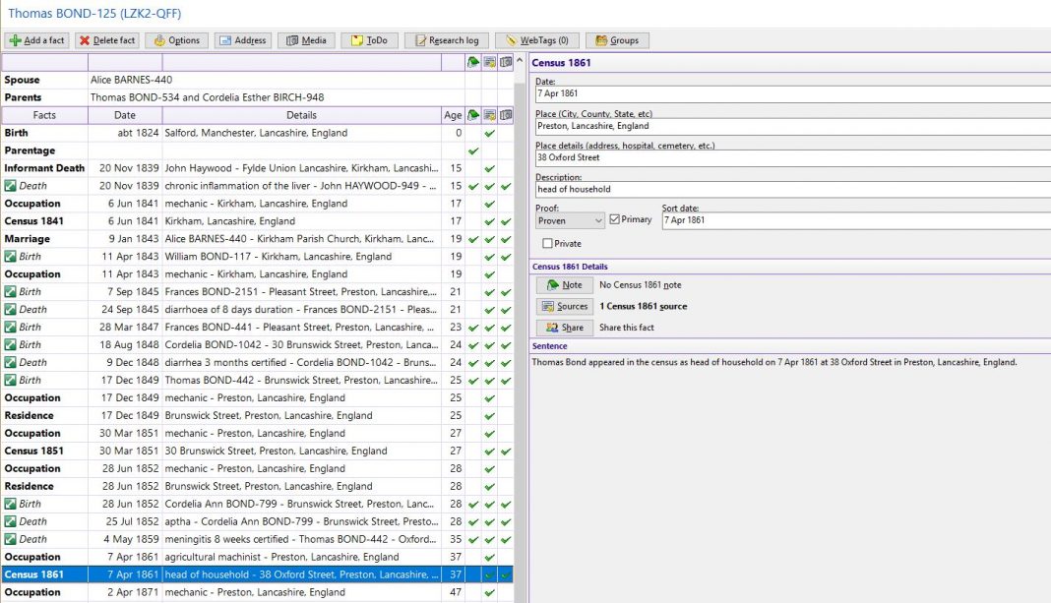The width and height of the screenshot is (1051, 603).
Task: Click the family-link icon beside Death 24 Sep 1845
Action: 10,309
